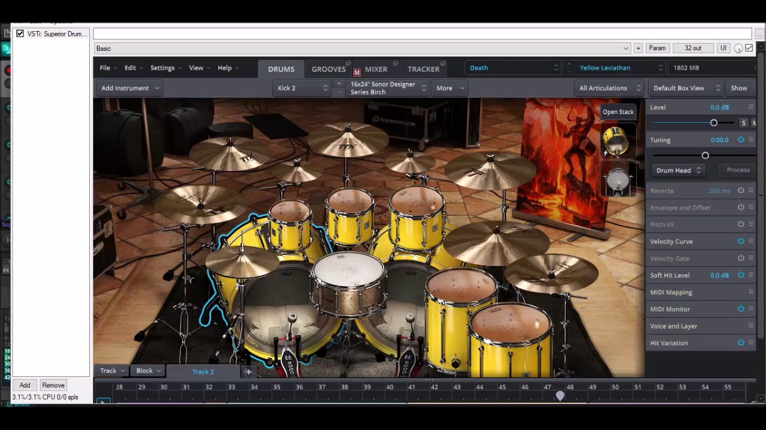Open Envelope and Offset menu icon
Image resolution: width=766 pixels, height=430 pixels.
point(751,207)
